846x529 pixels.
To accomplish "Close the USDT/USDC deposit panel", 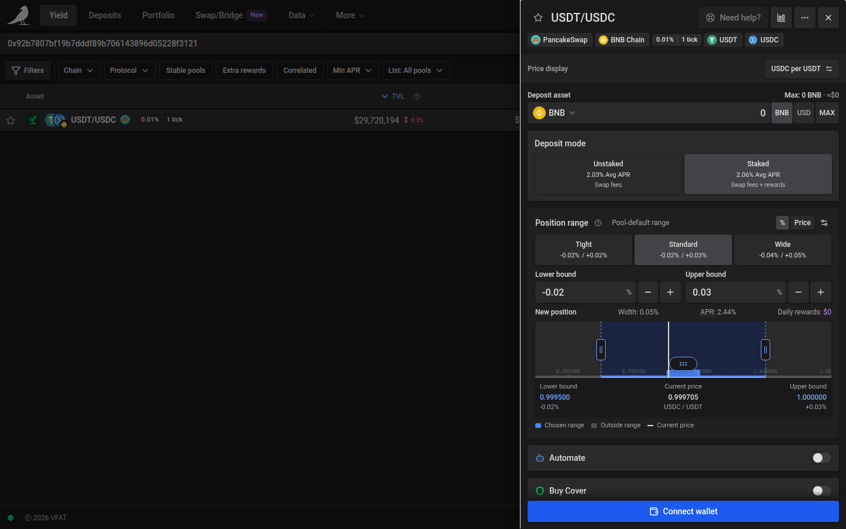I will coord(828,18).
